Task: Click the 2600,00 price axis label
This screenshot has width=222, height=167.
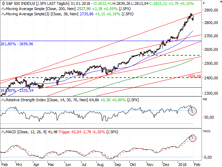Action: click(211, 49)
